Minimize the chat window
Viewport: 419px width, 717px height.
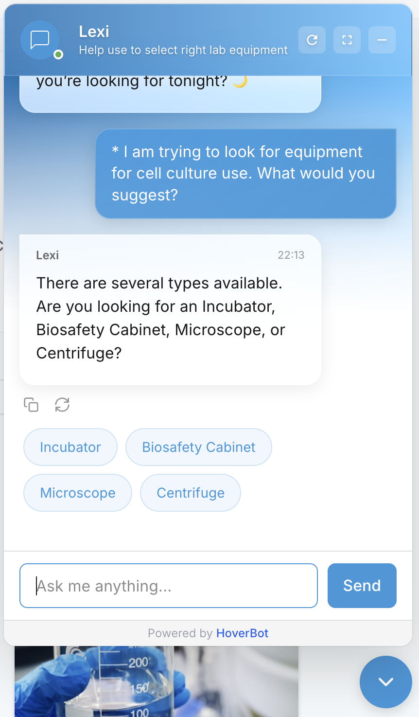(382, 40)
